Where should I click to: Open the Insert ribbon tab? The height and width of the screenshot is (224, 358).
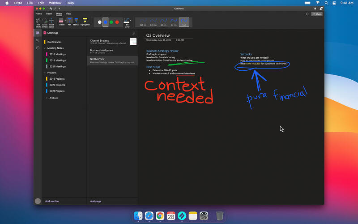(49, 14)
